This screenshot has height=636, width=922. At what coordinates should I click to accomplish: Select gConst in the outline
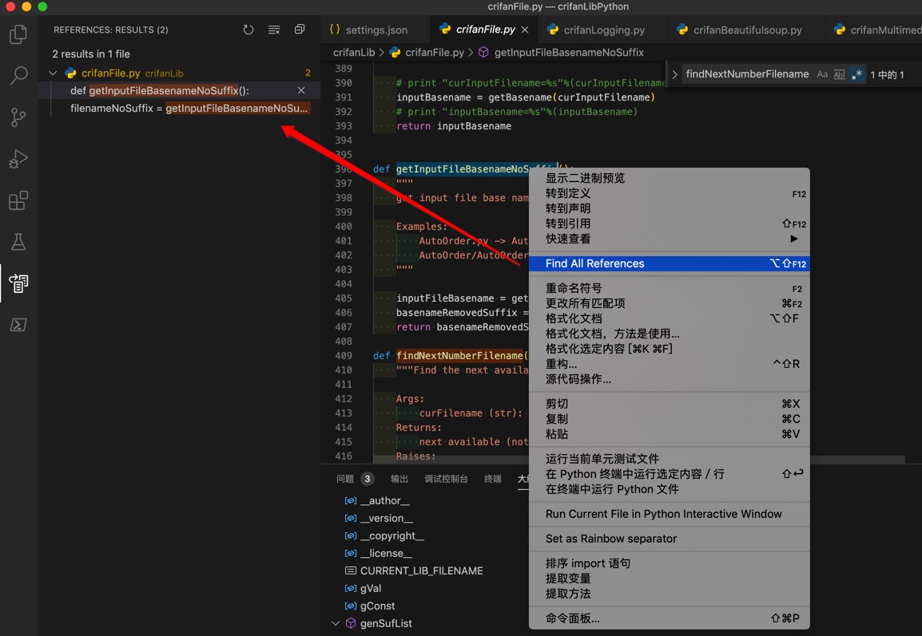[377, 606]
